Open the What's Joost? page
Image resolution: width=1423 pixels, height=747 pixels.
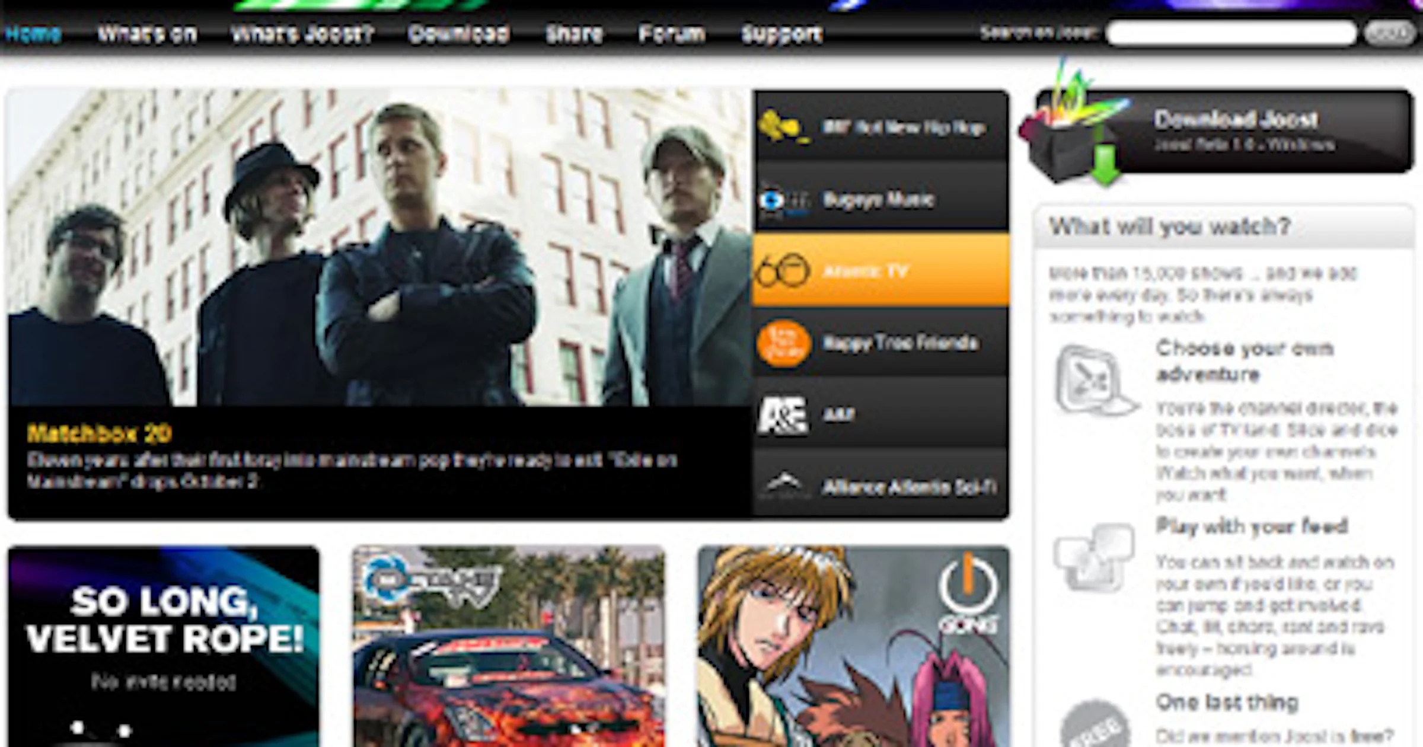click(302, 34)
